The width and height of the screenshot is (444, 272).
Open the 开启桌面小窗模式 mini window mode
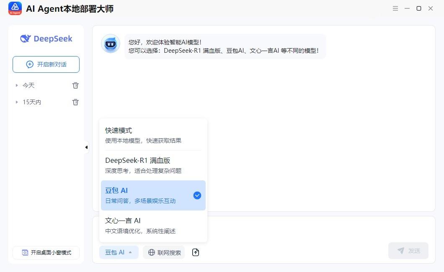(x=46, y=252)
